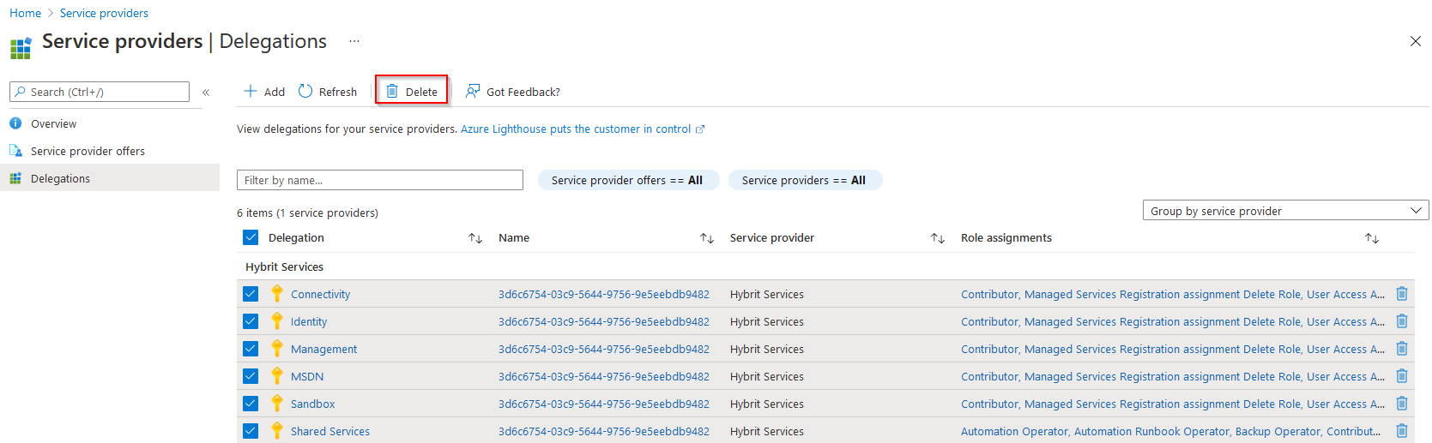Uncheck the Management row checkbox
This screenshot has width=1432, height=443.
tap(251, 349)
